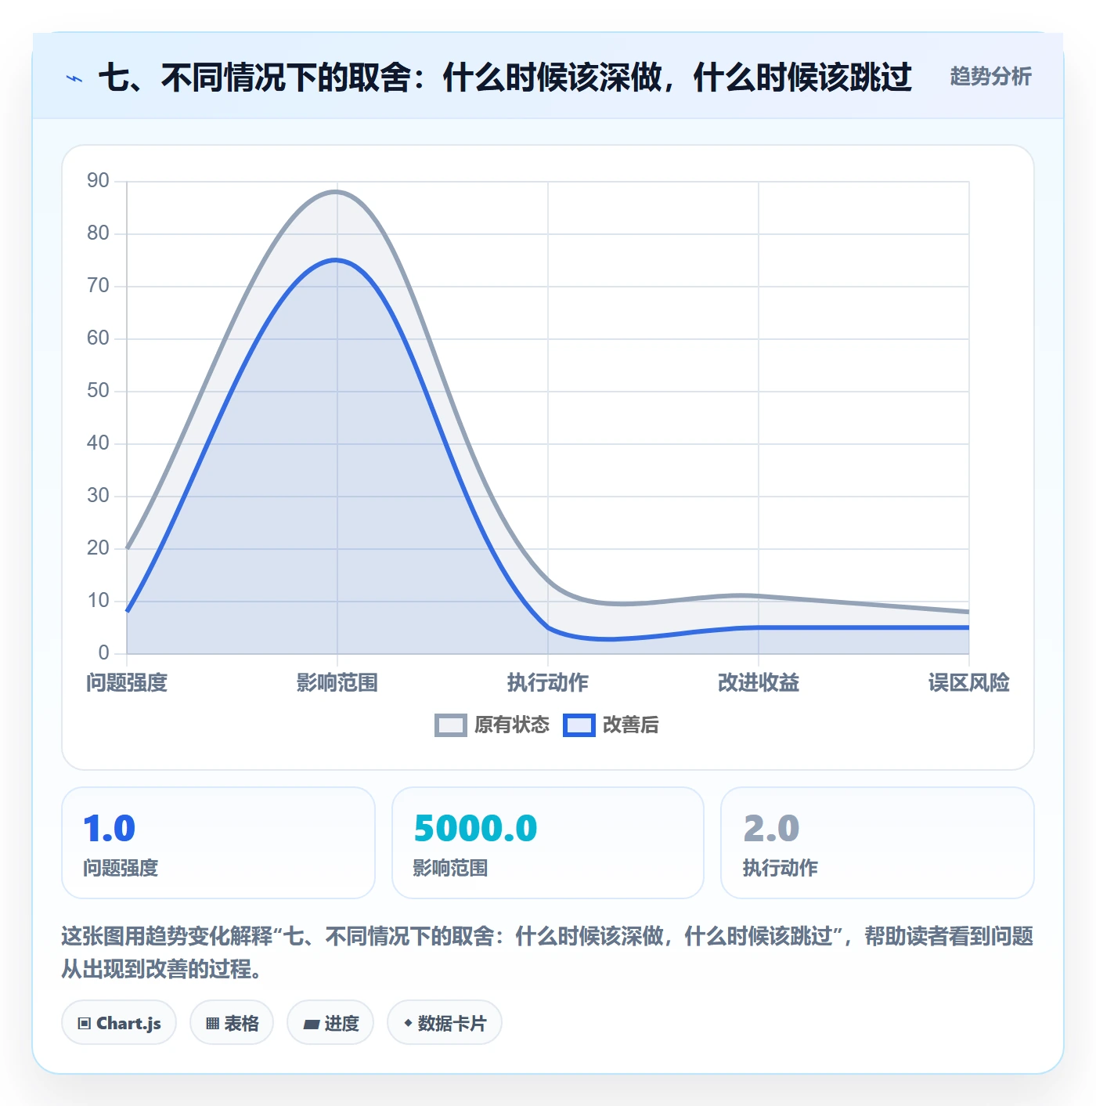Click the 2.0 value text
The image size is (1096, 1106).
[x=771, y=829]
